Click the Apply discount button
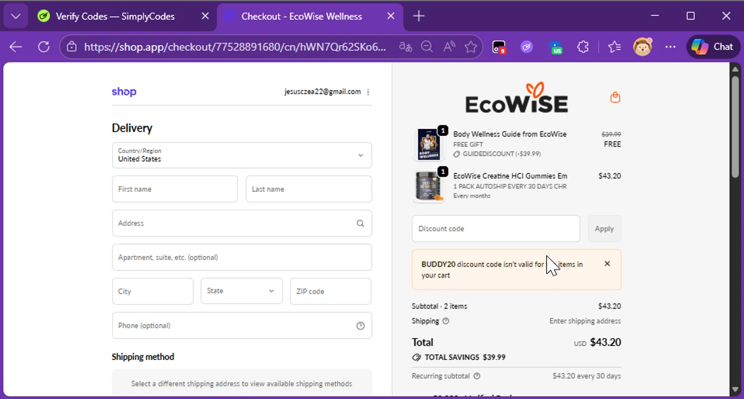This screenshot has height=399, width=744. coord(604,229)
